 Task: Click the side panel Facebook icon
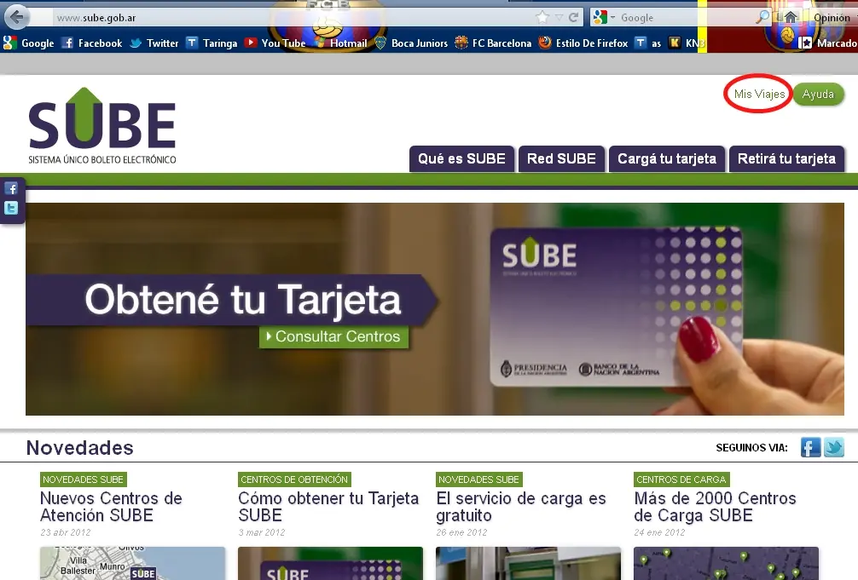click(11, 188)
